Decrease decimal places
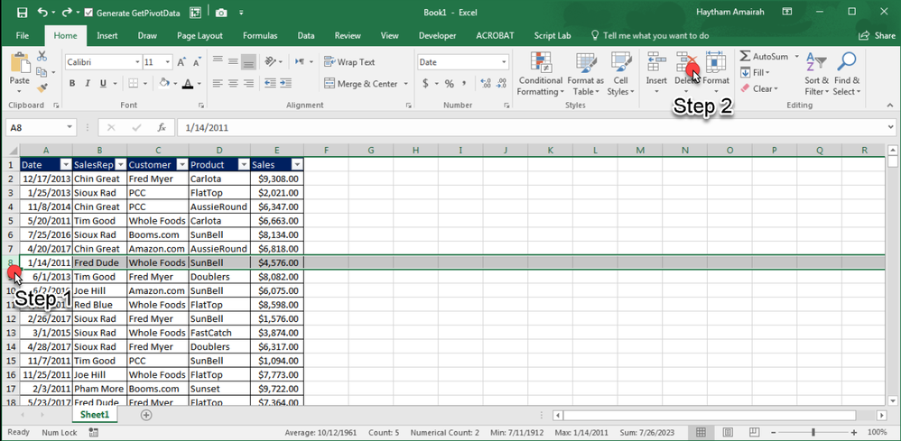The height and width of the screenshot is (441, 901). click(x=502, y=84)
